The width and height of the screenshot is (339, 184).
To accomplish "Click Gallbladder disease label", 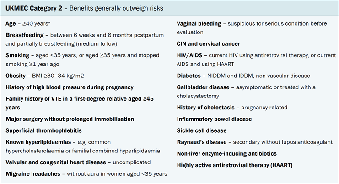I will click(x=203, y=87).
